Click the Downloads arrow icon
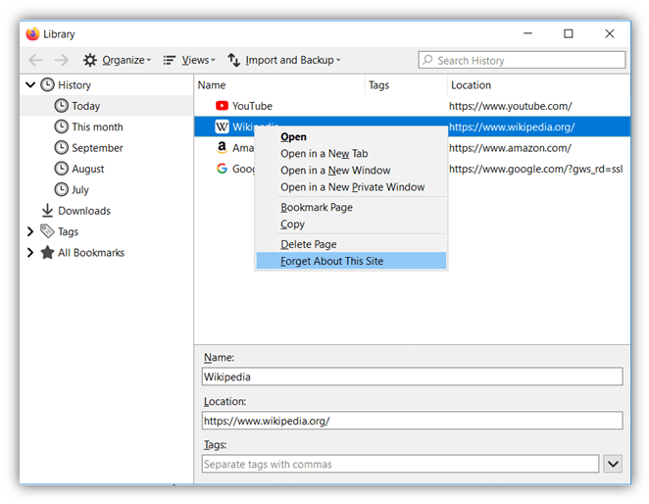 (x=47, y=211)
